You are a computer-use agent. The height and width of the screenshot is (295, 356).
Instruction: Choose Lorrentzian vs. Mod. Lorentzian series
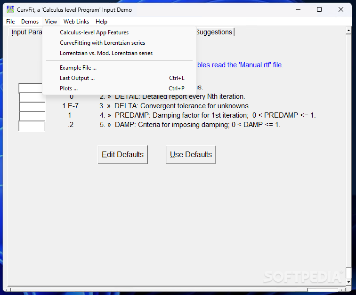(x=120, y=53)
